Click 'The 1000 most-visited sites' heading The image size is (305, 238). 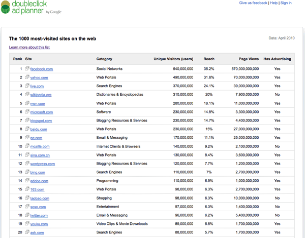52,38
